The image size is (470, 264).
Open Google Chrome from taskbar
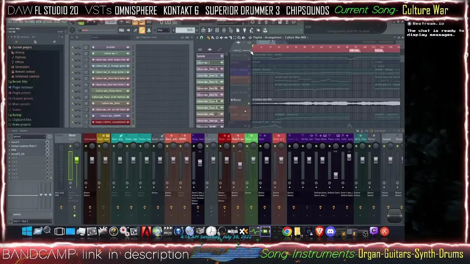click(287, 231)
